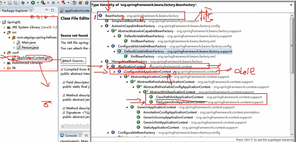Viewport: 296px width, 142px height.
Task: Expand the Main.java node
Action: pyautogui.click(x=14, y=43)
